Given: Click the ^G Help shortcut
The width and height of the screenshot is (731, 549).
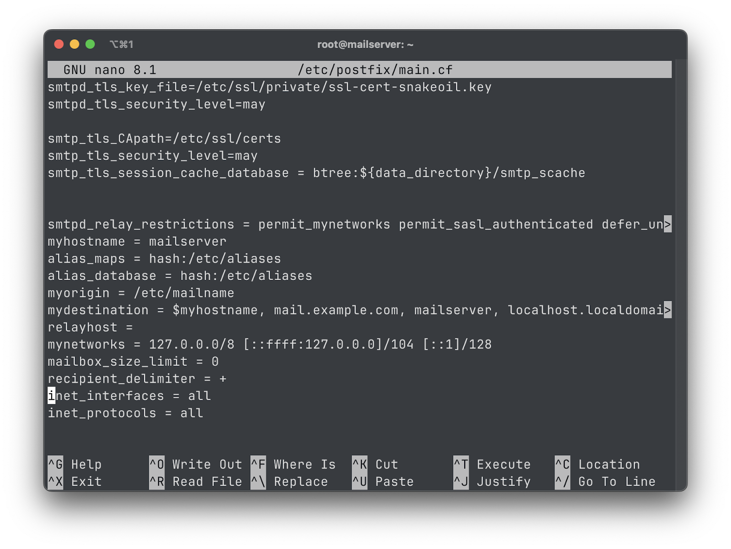Looking at the screenshot, I should [75, 465].
